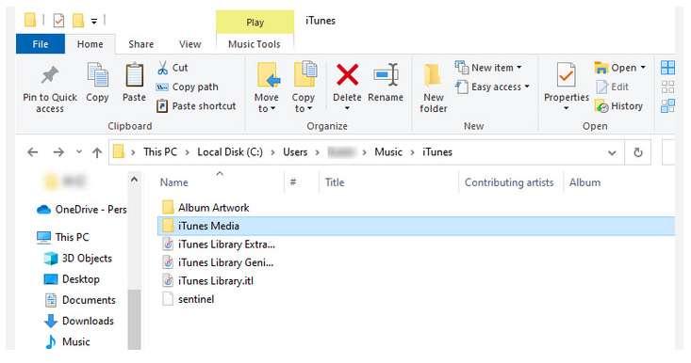
Task: Open 3D Objects in the sidebar
Action: 78,258
